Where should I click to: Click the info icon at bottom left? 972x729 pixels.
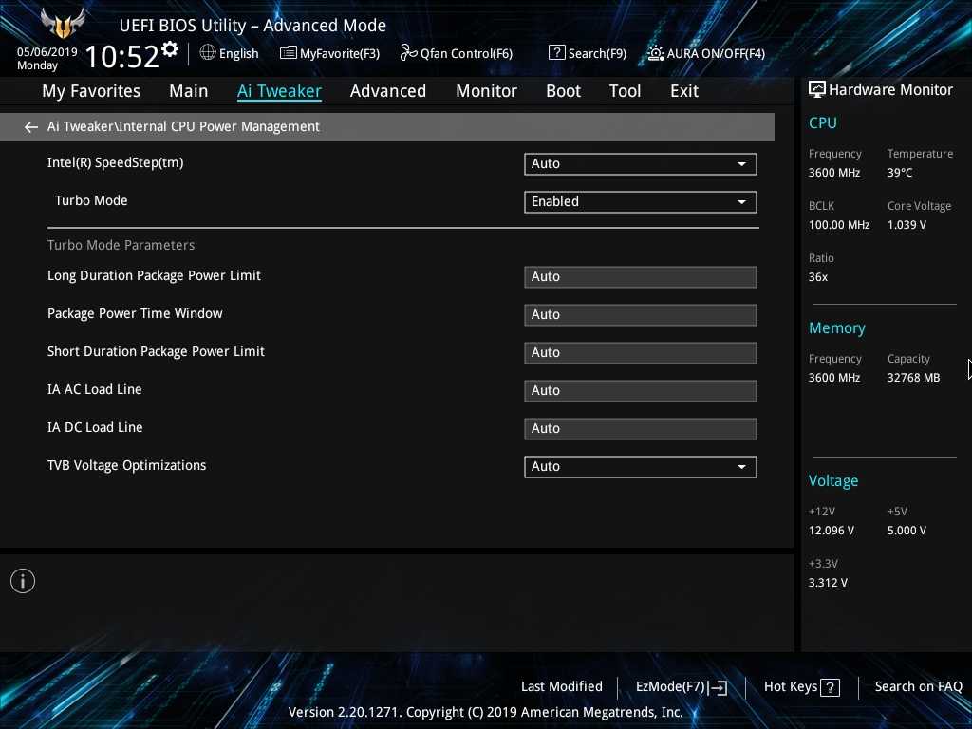tap(23, 581)
